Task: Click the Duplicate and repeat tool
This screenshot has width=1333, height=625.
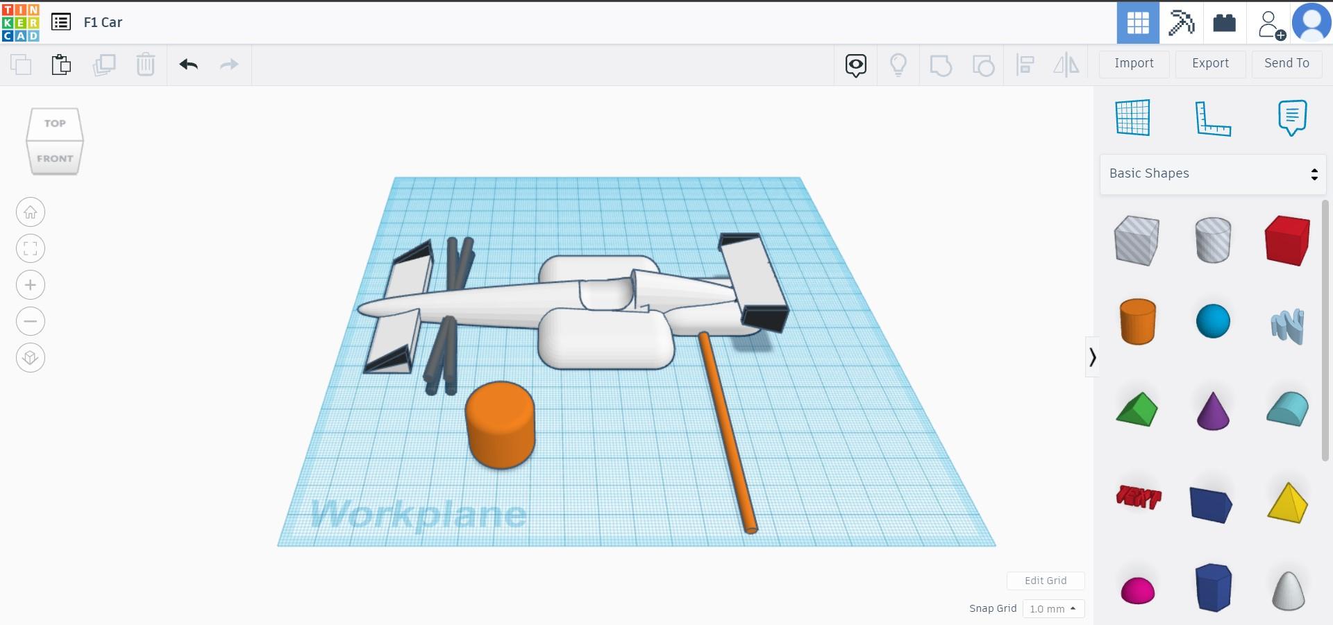Action: [104, 65]
